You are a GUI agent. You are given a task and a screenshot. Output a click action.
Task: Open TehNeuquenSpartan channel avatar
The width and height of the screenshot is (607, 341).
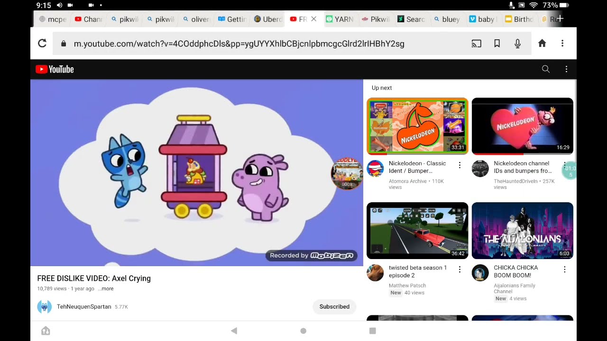tap(45, 307)
